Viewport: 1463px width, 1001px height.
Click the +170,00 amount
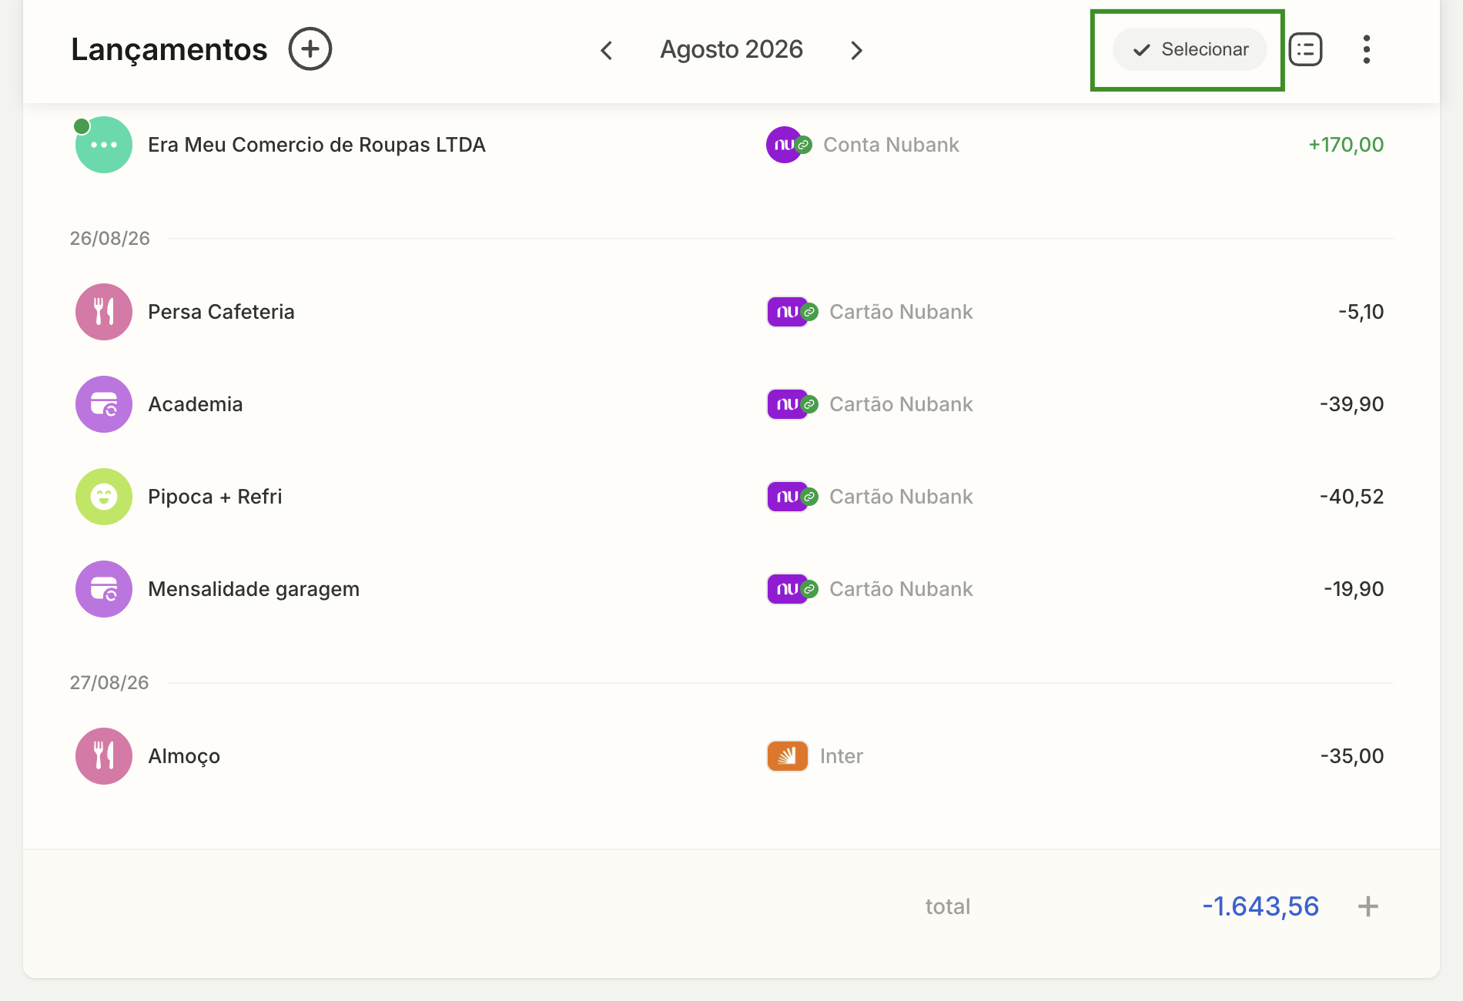tap(1346, 145)
